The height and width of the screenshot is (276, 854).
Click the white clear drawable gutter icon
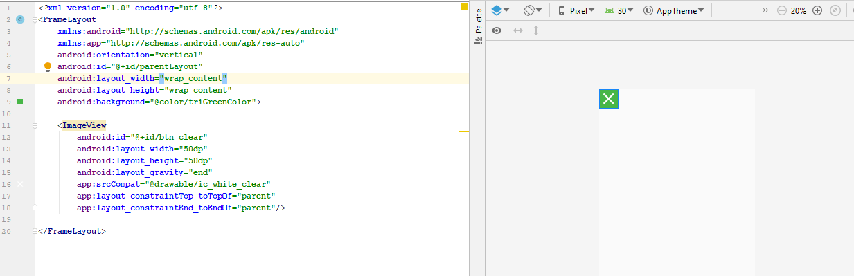pyautogui.click(x=20, y=184)
